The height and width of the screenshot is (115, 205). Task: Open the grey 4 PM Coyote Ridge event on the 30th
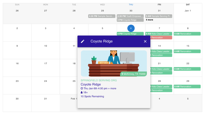[130, 20]
